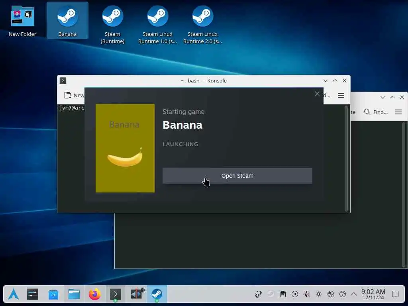Open the media player taskbar entry

(137, 294)
